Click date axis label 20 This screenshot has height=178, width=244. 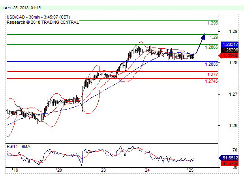[60, 170]
